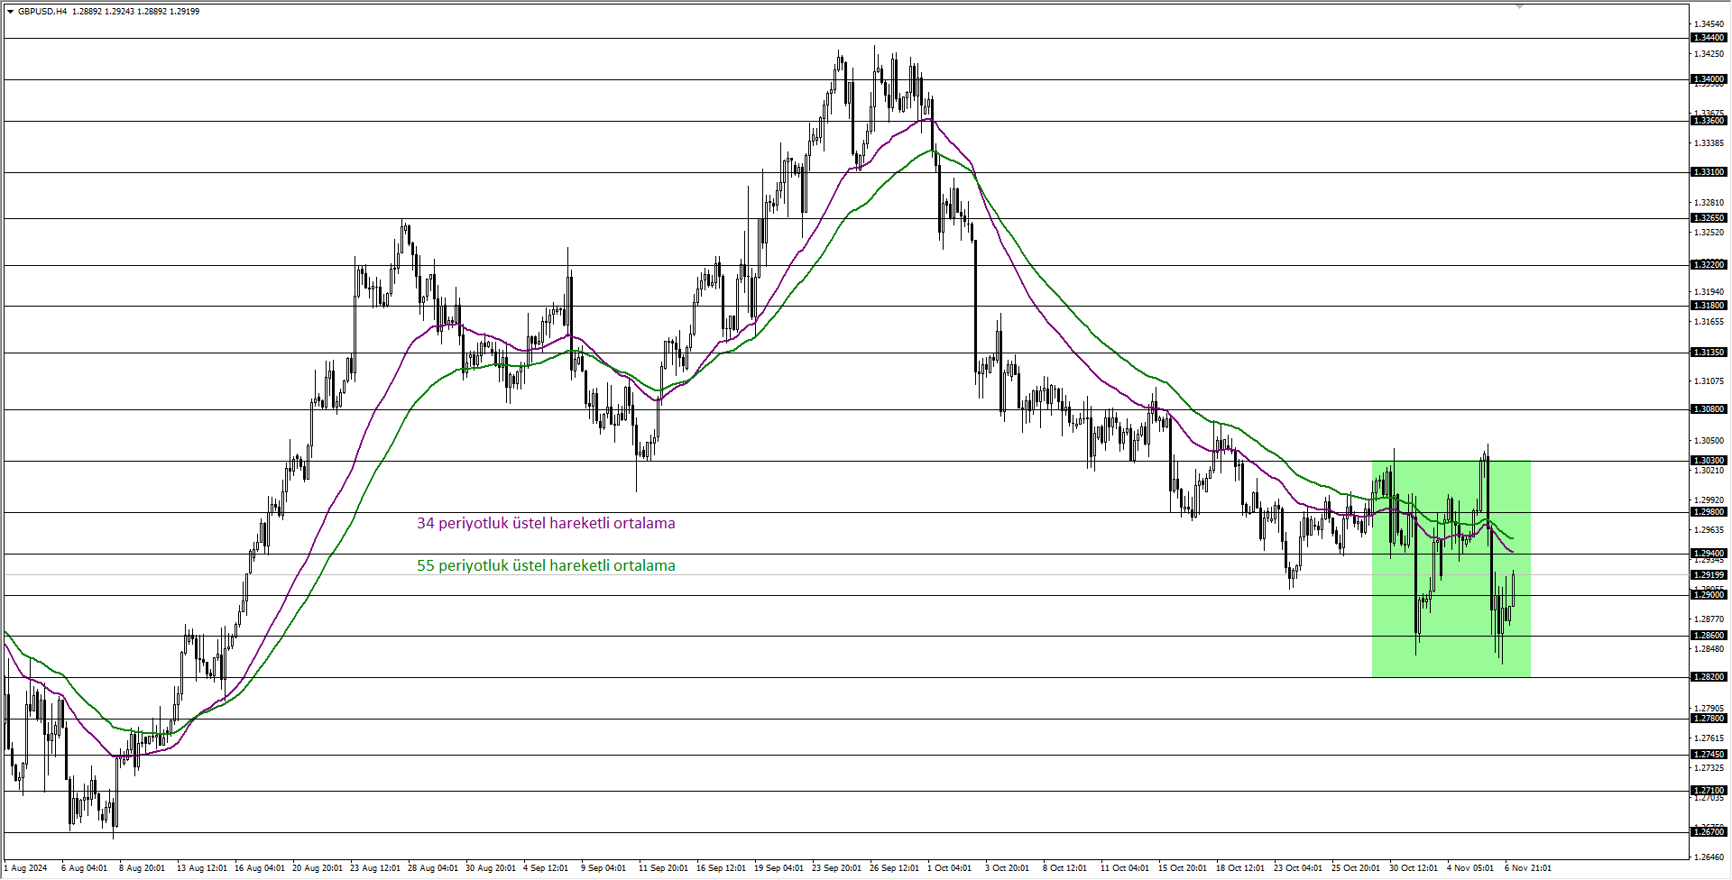
Task: Click the 1.33100 price level label
Action: point(1709,172)
